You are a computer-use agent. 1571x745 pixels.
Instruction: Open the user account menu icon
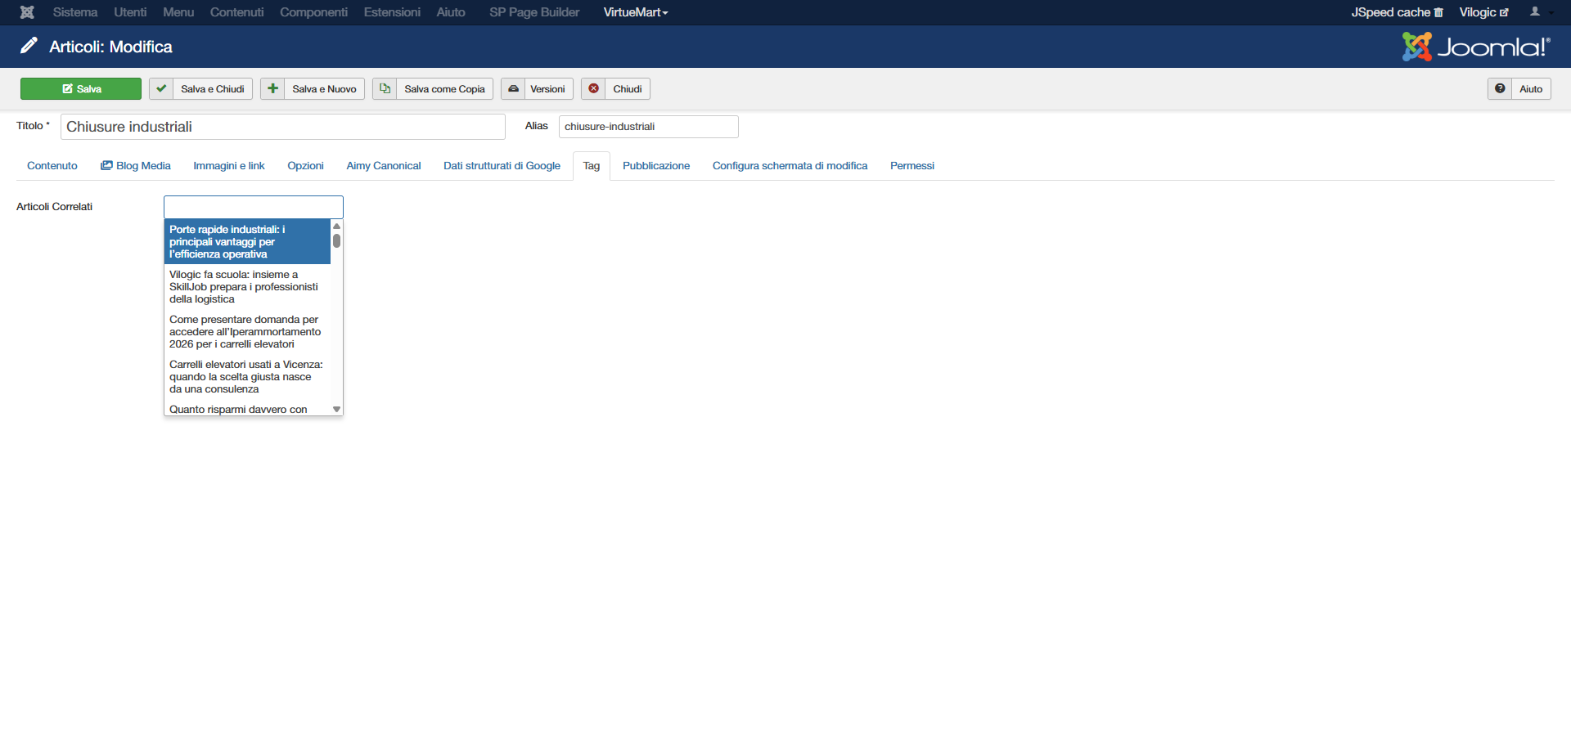pyautogui.click(x=1536, y=12)
